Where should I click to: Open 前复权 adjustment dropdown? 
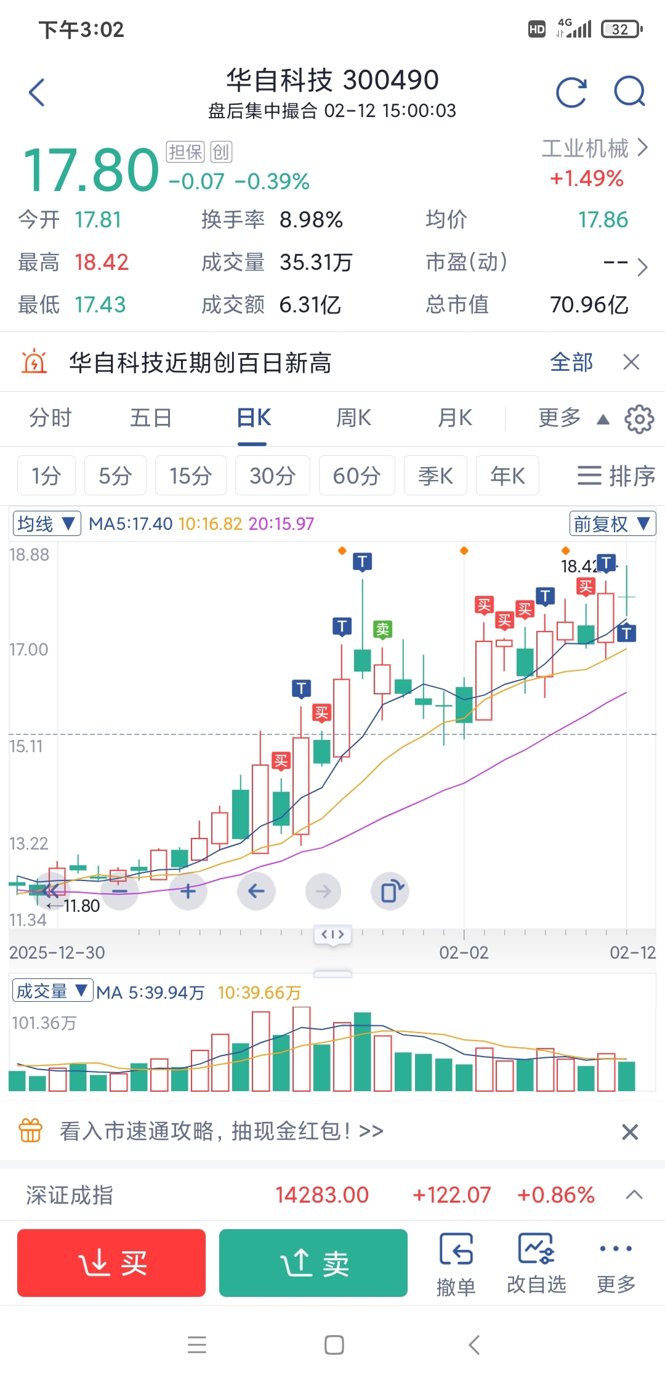coord(612,524)
